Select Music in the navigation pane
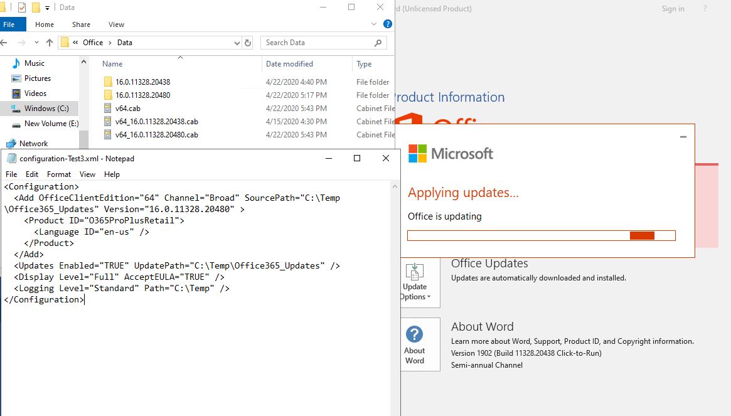The height and width of the screenshot is (416, 731). coord(35,63)
